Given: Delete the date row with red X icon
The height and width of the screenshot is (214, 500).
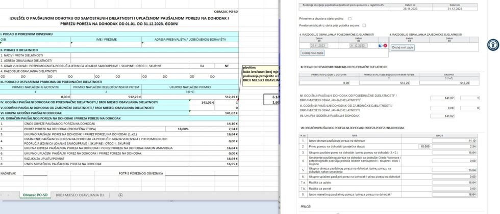Looking at the screenshot, I should pos(385,46).
